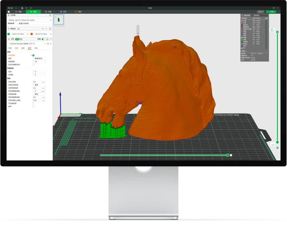287x227 pixels.
Task: Click the save icon in title bar
Action: click(22, 8)
